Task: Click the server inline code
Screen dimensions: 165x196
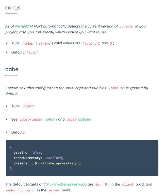Action: (54, 190)
